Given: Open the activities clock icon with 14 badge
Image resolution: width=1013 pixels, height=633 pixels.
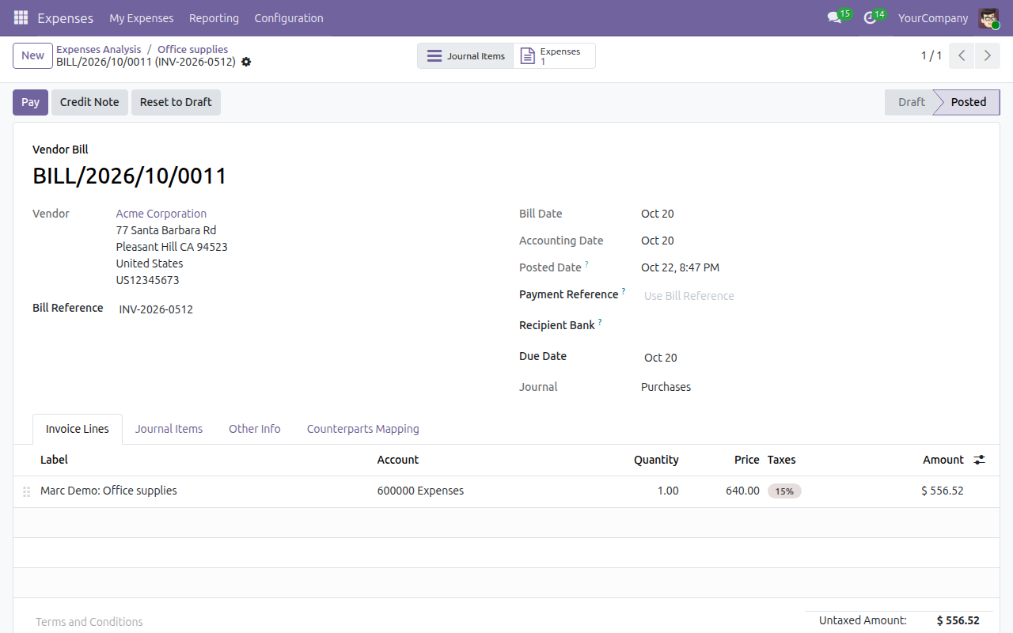Looking at the screenshot, I should pos(871,17).
